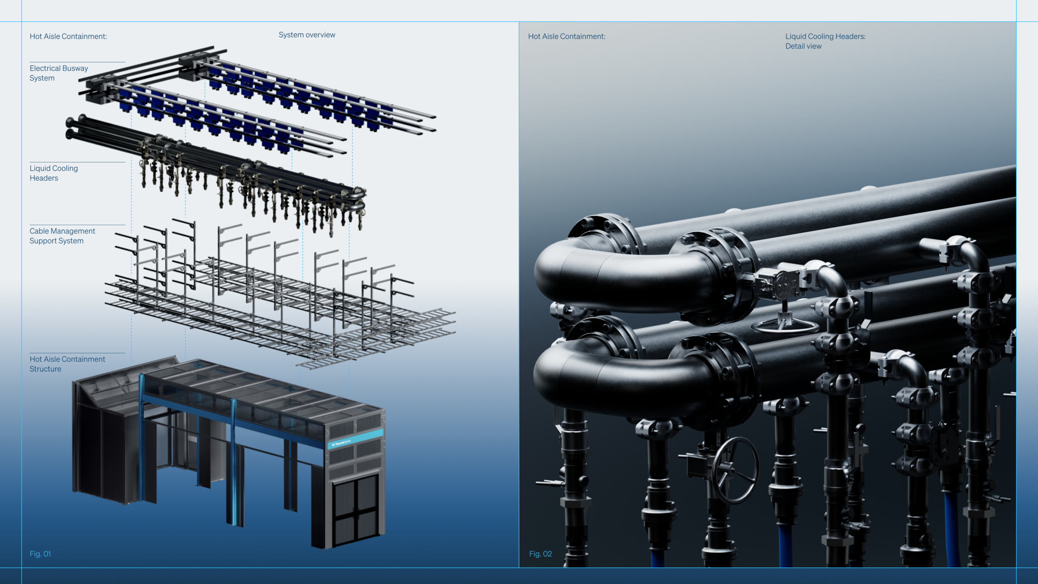Viewport: 1038px width, 584px height.
Task: Click the Fig. 01 caption
Action: [40, 554]
